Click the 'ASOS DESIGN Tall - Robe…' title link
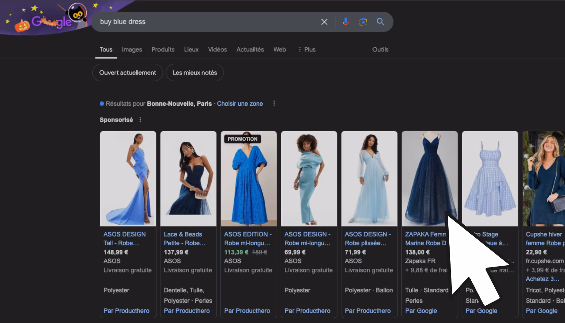 [x=125, y=239]
